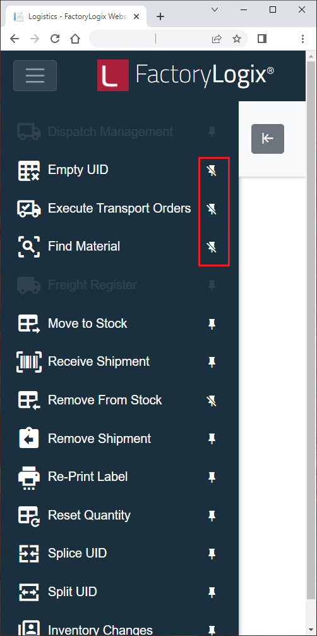Collapse the sidebar with the arrow button
Screen dimensions: 317x636
point(268,139)
